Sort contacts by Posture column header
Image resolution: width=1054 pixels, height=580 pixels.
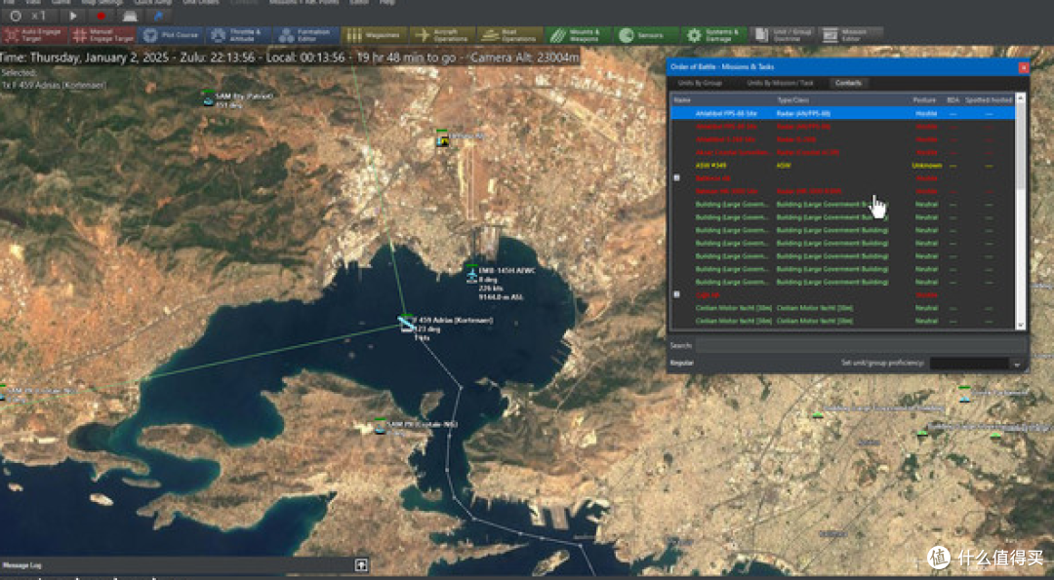[x=924, y=100]
